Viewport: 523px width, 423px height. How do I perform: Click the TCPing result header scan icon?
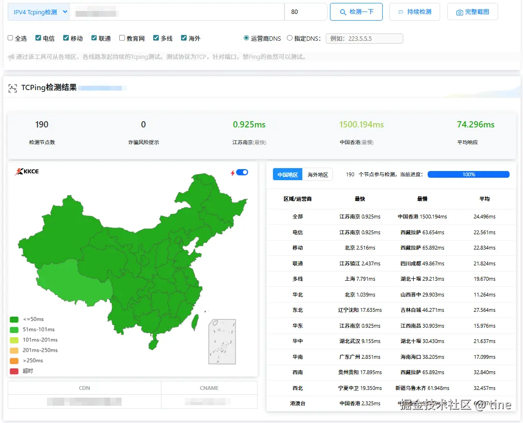click(x=12, y=89)
